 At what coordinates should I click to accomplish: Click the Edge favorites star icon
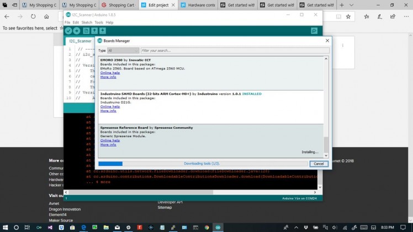click(x=348, y=17)
